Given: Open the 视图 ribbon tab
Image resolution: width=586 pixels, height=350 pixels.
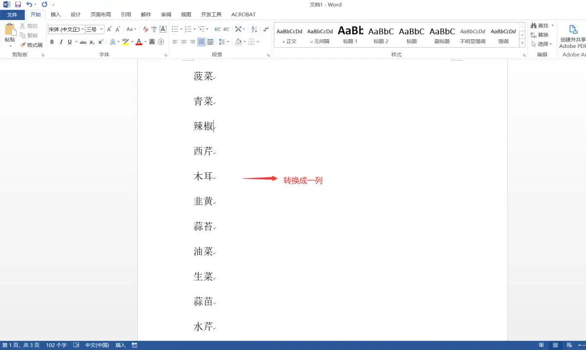Looking at the screenshot, I should tap(186, 14).
